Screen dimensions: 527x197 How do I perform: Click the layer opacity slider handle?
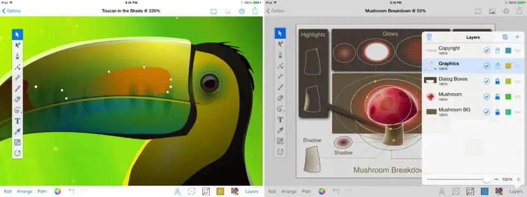(x=486, y=179)
